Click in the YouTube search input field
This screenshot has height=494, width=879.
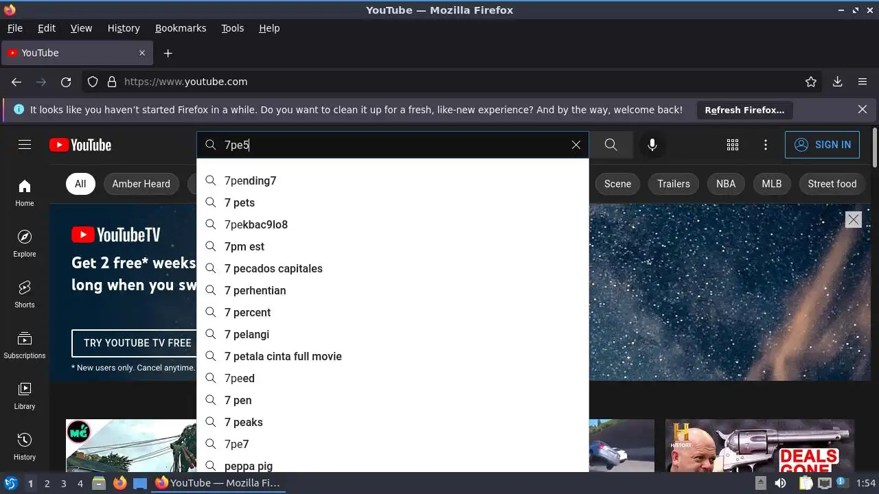click(393, 145)
